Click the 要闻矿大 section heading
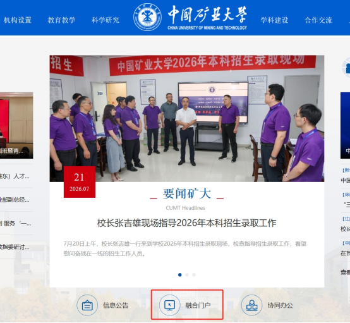This screenshot has width=350, height=323. [187, 193]
